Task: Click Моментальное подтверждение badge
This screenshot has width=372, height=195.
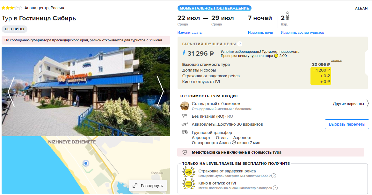Action: [214, 8]
